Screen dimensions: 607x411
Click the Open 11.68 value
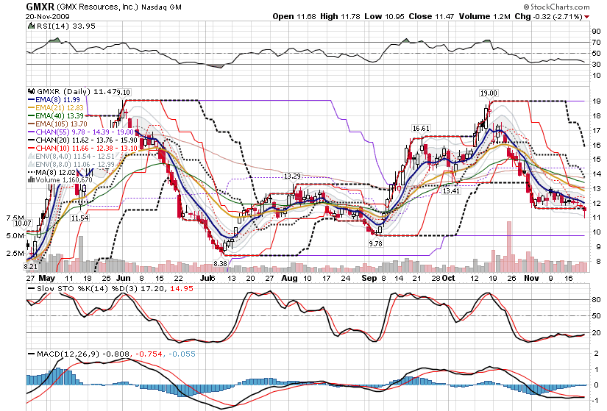coord(294,17)
